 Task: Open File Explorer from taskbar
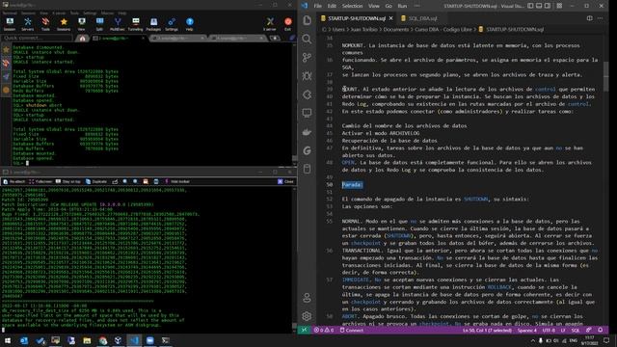[87, 340]
